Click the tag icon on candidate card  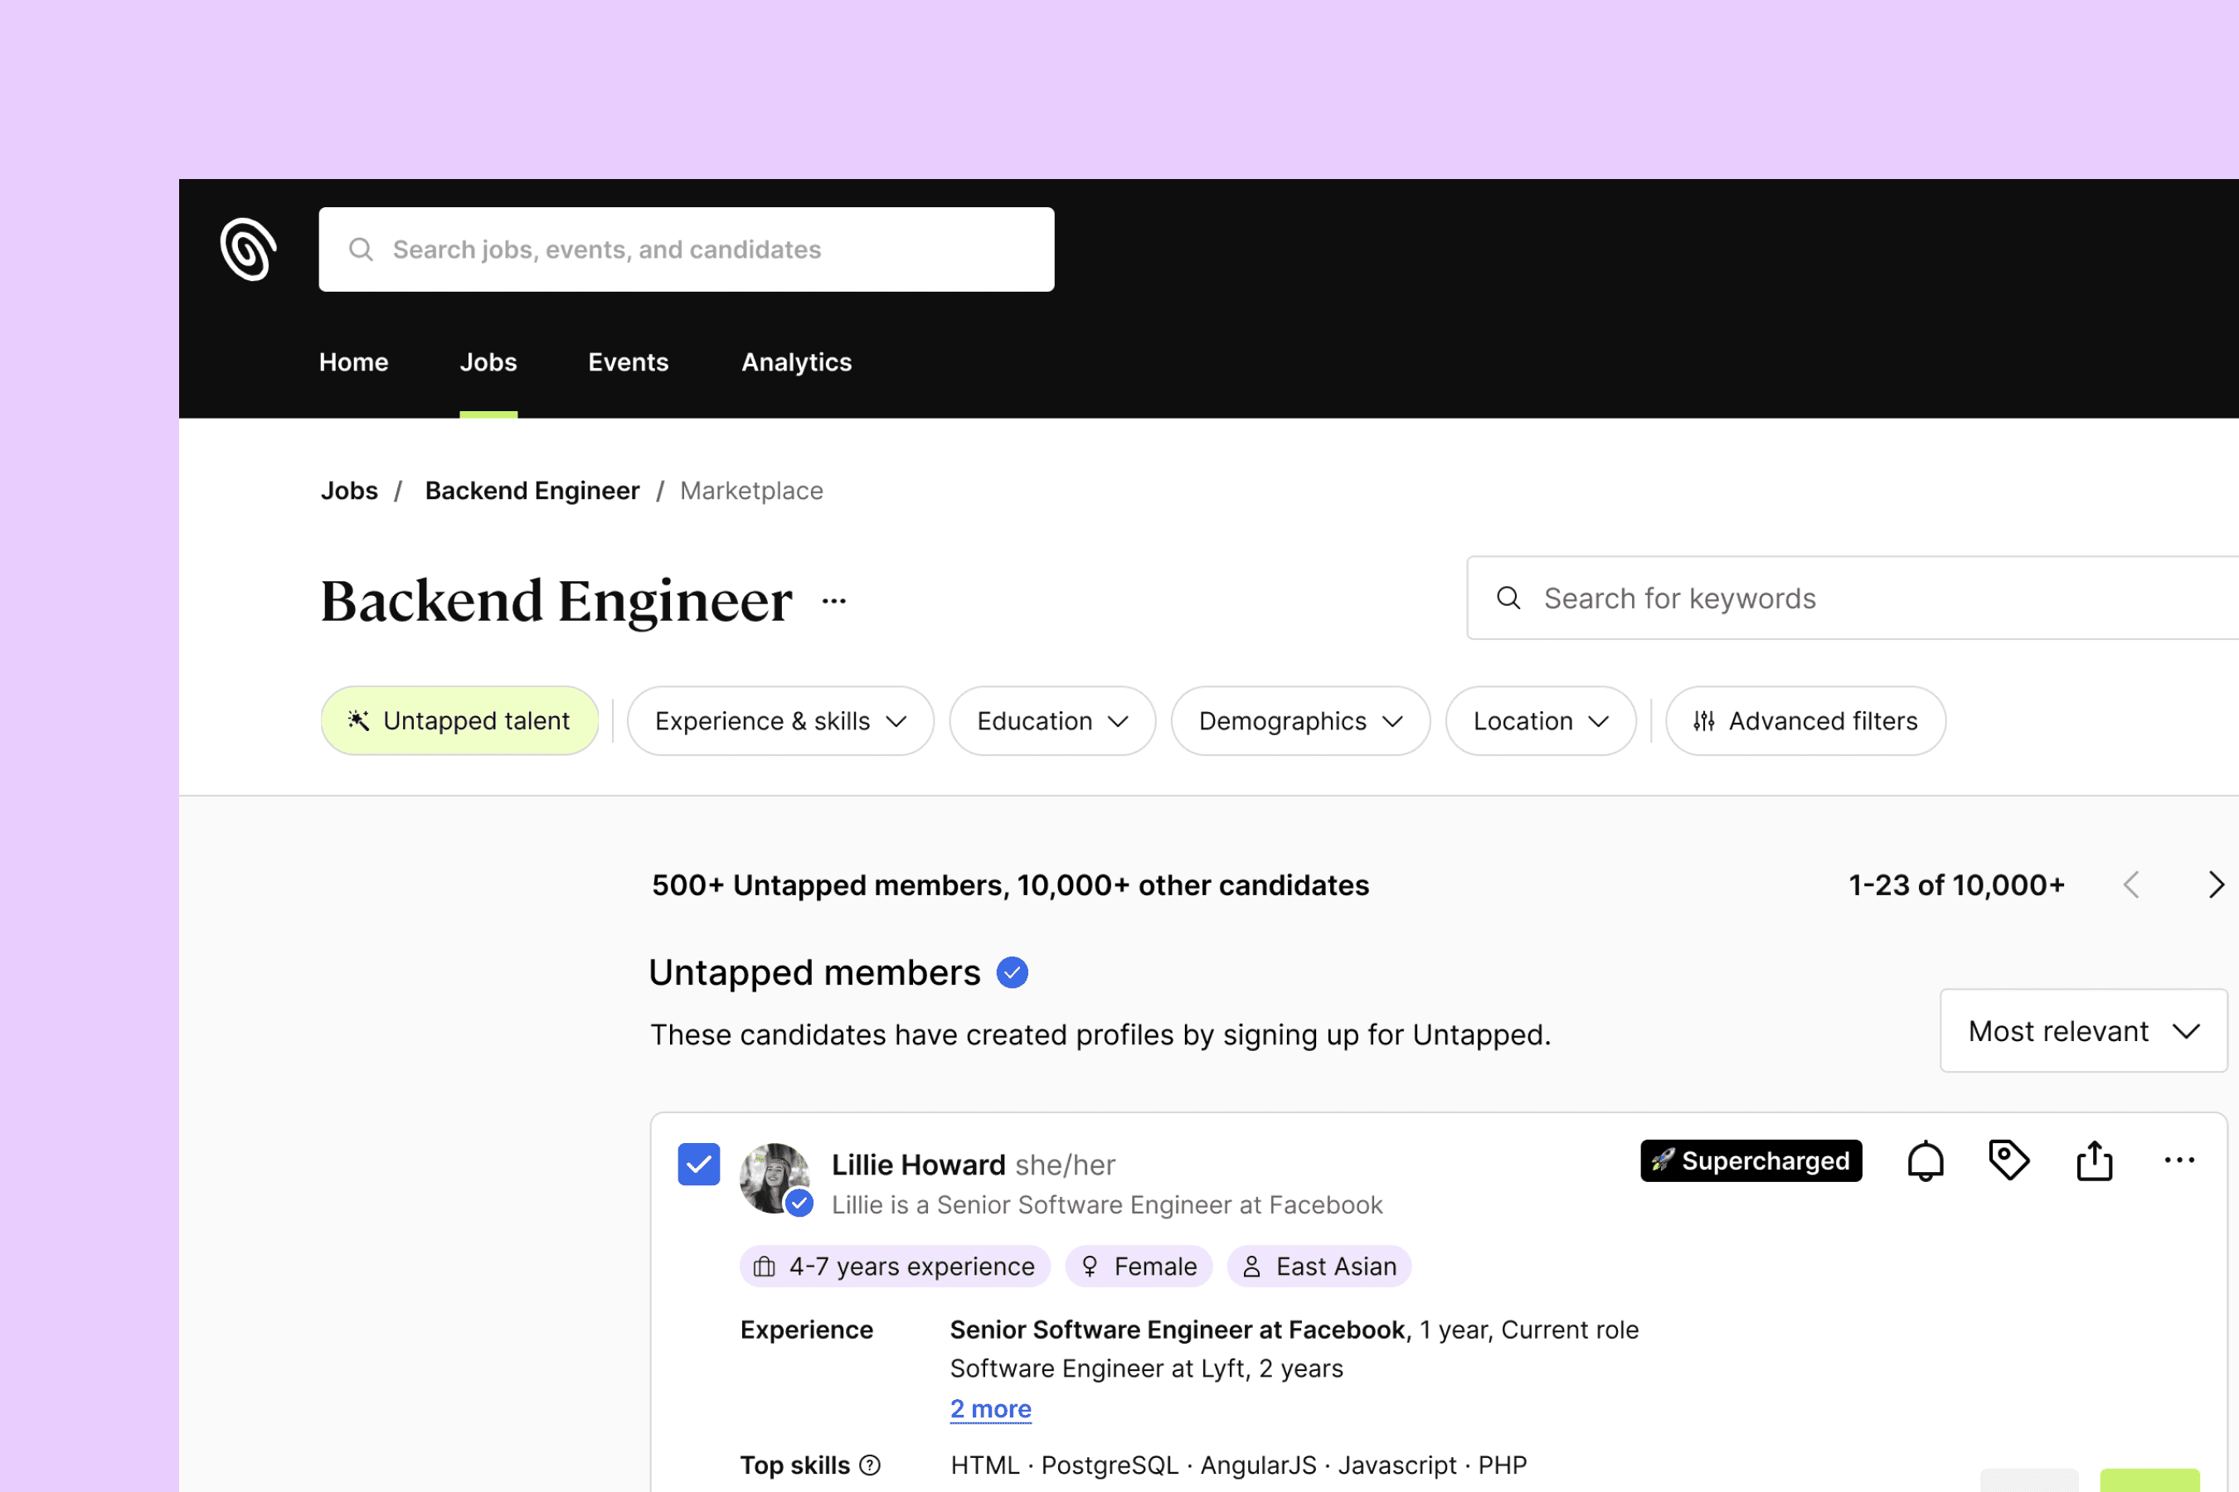(x=2008, y=1161)
